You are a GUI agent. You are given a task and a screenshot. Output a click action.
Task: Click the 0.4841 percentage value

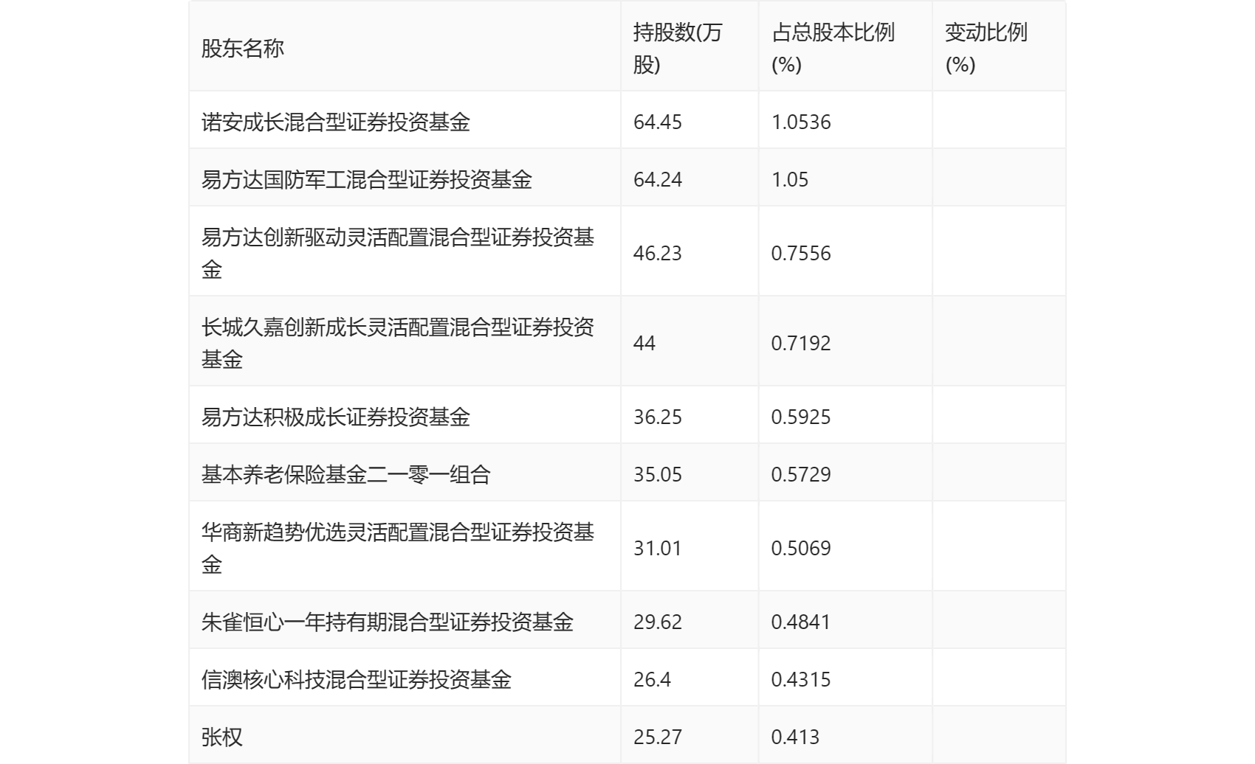coord(801,622)
